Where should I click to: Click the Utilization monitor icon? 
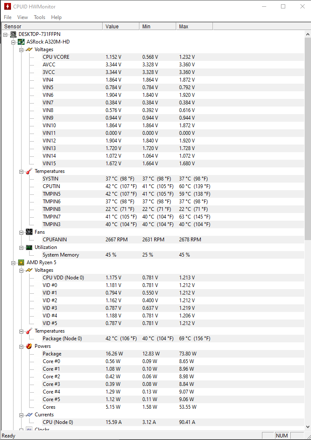[29, 247]
